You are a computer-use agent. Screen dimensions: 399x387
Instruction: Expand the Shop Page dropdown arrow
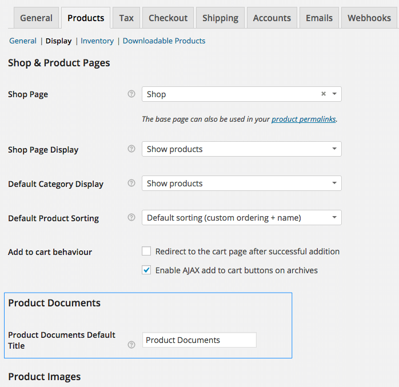point(334,94)
